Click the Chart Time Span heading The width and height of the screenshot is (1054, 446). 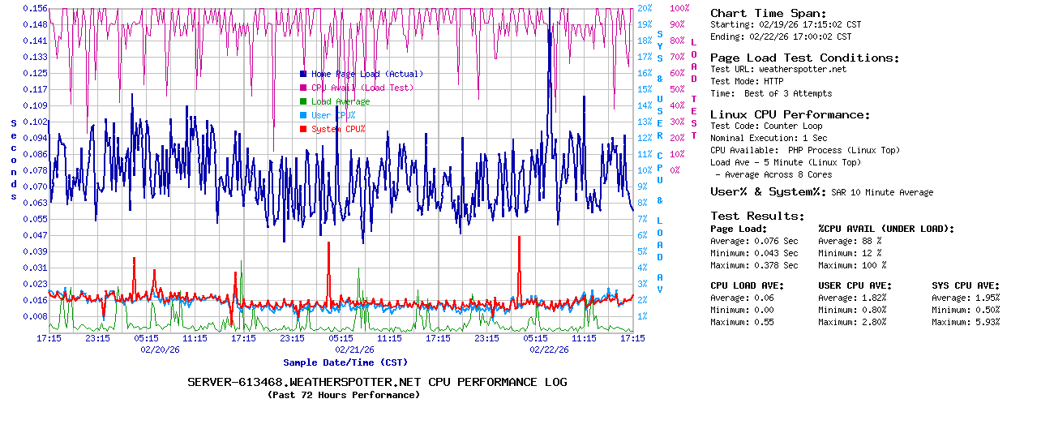point(768,13)
